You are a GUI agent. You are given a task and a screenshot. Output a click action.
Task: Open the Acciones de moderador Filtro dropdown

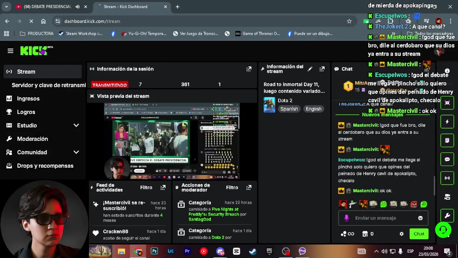[232, 187]
